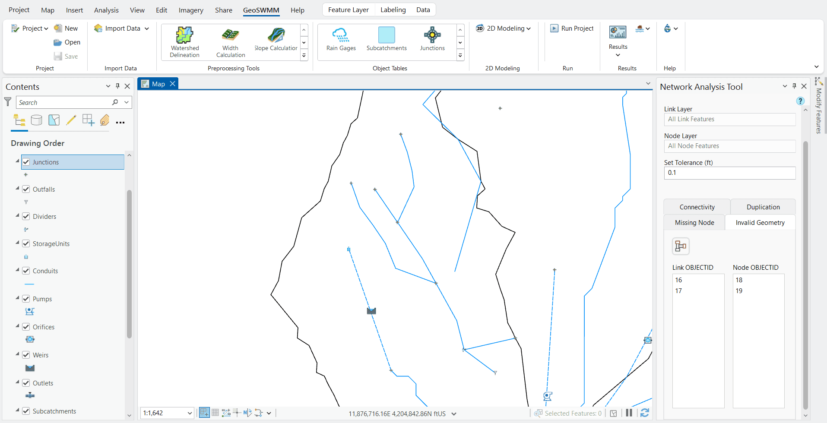The image size is (827, 423).
Task: Open the GeoSWMM menu
Action: (x=261, y=10)
